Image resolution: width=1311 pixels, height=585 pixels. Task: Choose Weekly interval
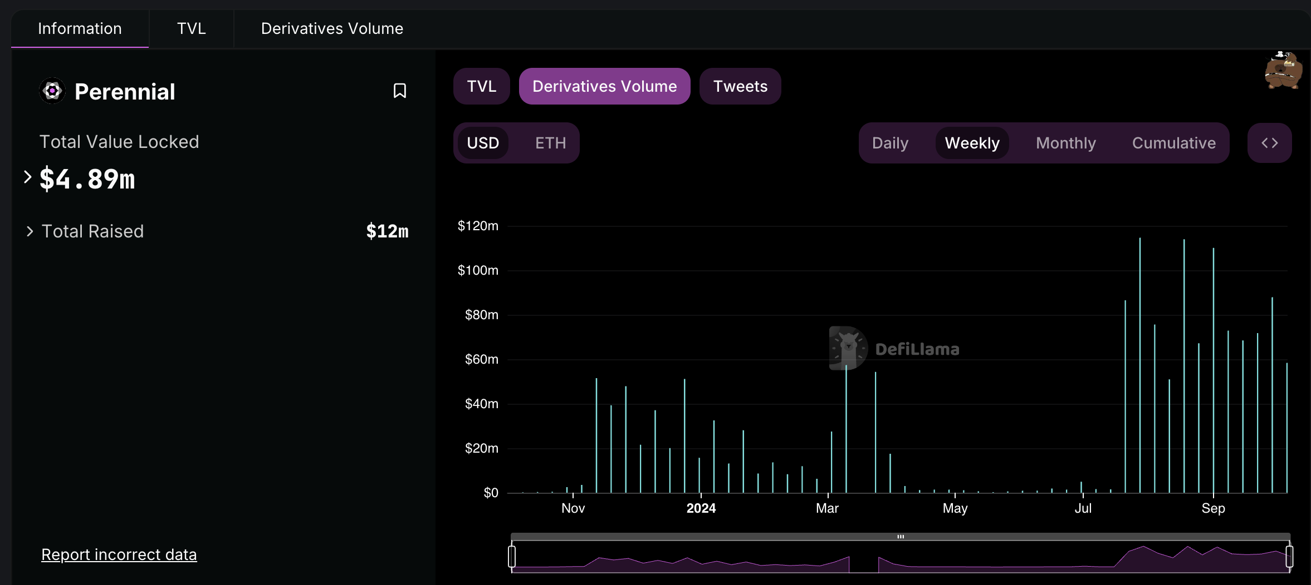(972, 143)
